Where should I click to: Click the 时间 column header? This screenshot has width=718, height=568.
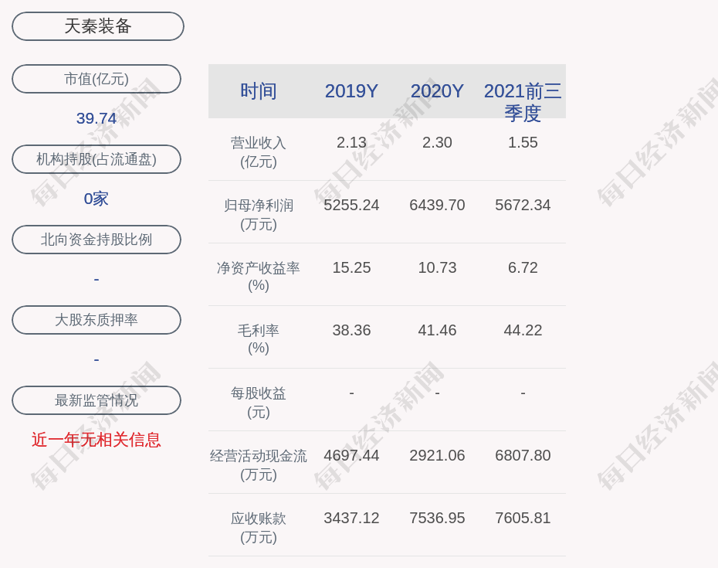[x=258, y=91]
